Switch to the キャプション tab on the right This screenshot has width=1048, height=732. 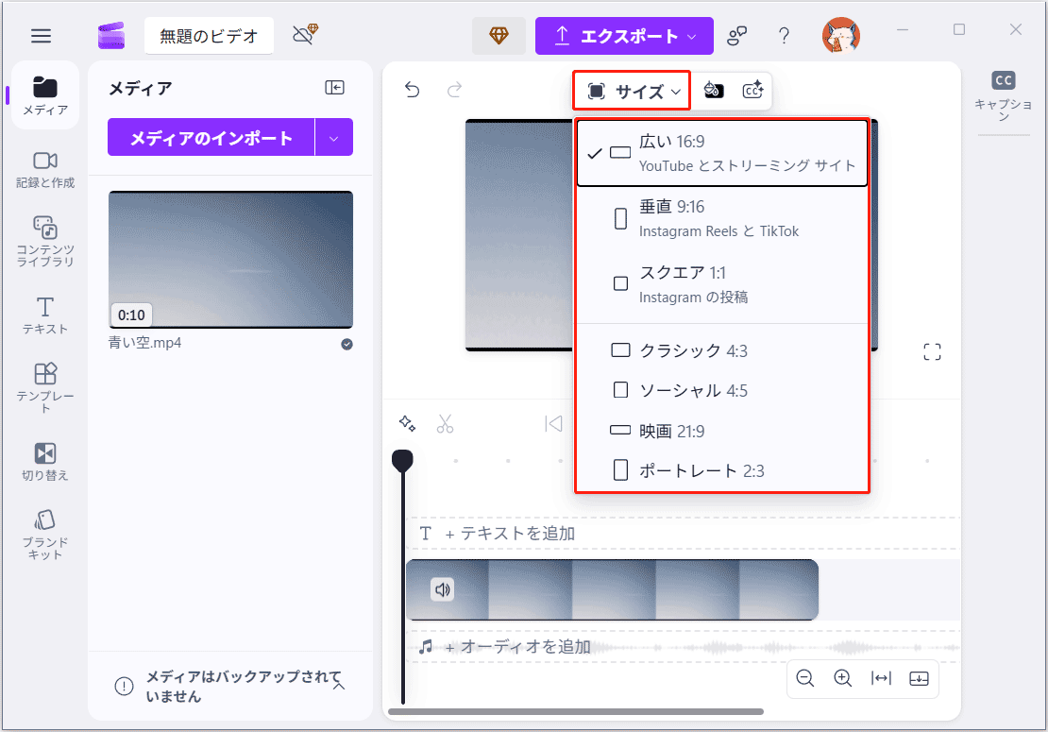(x=1004, y=94)
